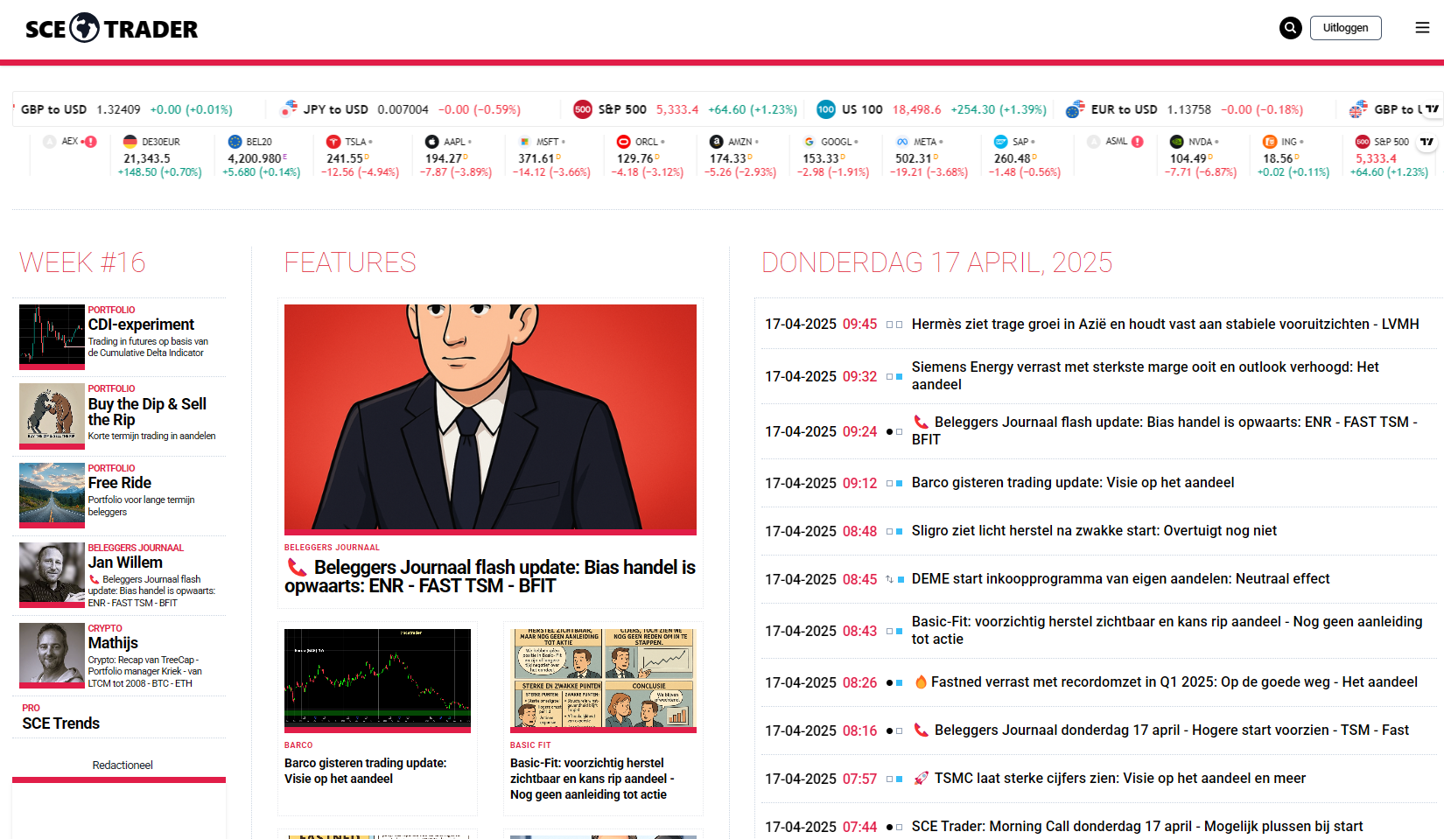This screenshot has height=839, width=1444.
Task: Click the Oracle ORCL logo icon
Action: tap(623, 142)
